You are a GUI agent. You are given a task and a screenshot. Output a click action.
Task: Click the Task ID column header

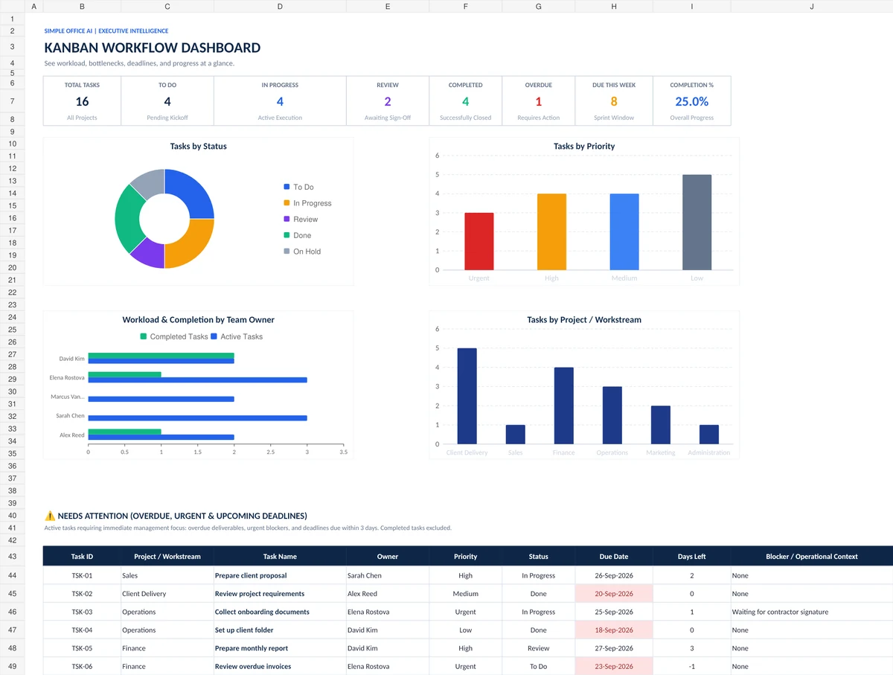[x=82, y=557]
